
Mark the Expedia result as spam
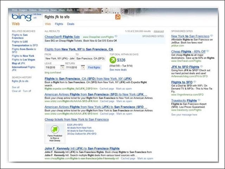(124, 88)
